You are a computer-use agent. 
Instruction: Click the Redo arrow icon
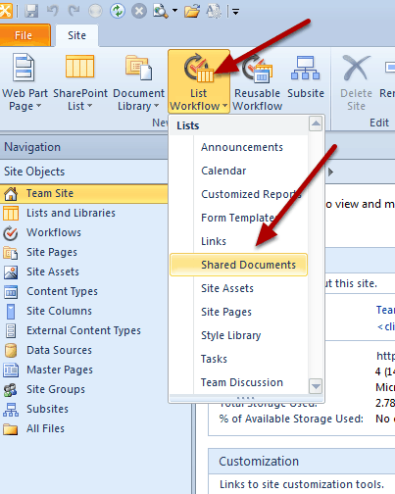pos(74,11)
